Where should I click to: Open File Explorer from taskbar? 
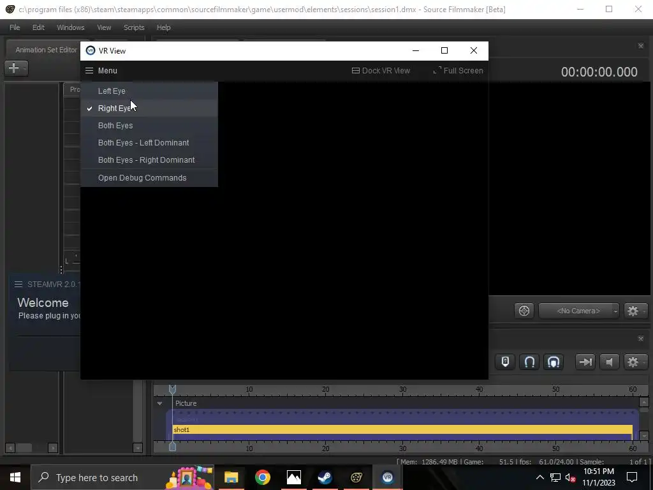(231, 477)
